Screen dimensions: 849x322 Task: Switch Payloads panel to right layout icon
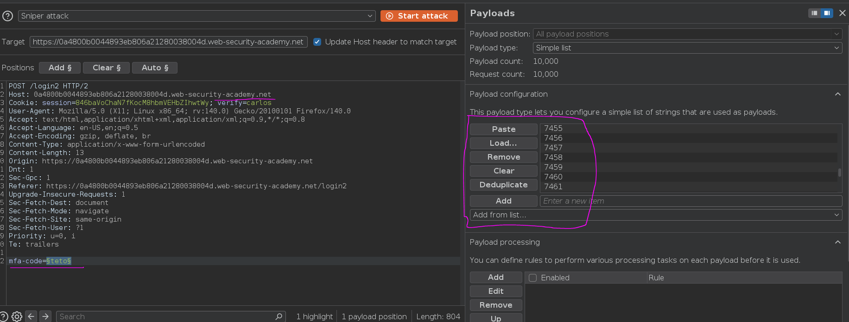click(827, 13)
